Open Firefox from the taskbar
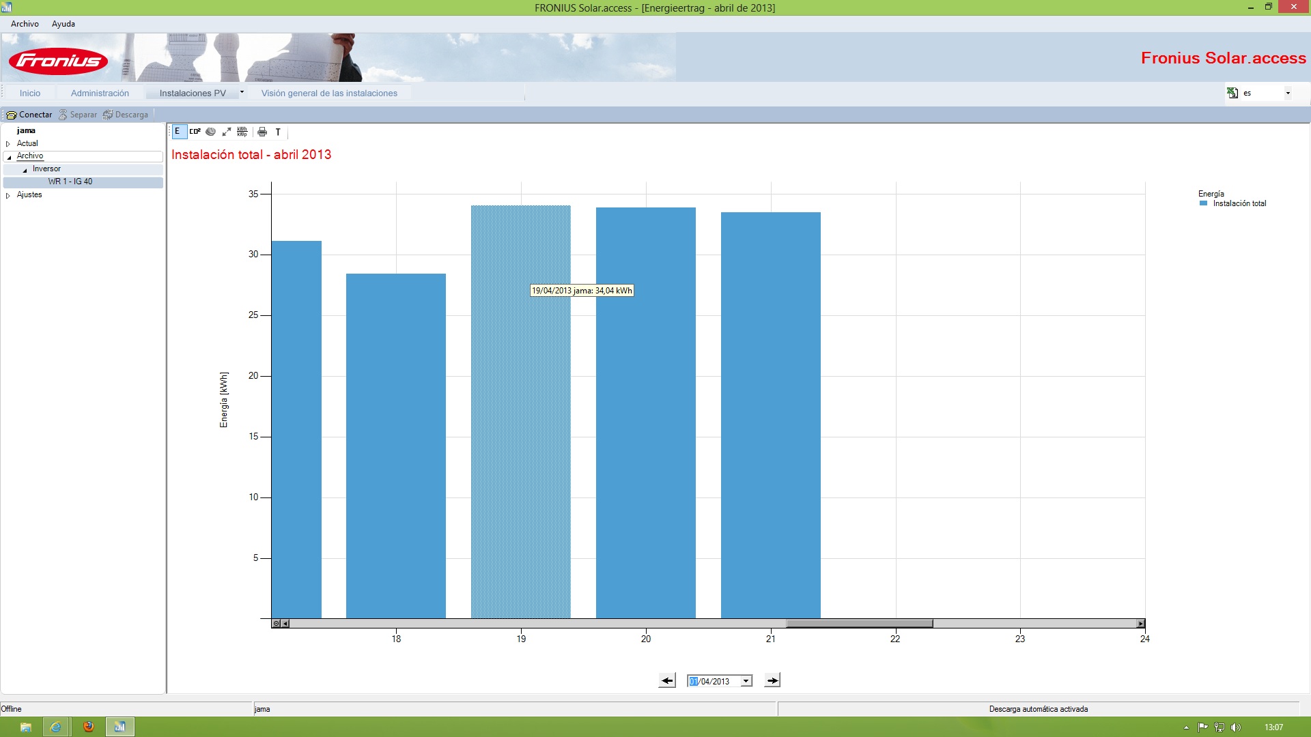 click(x=88, y=727)
